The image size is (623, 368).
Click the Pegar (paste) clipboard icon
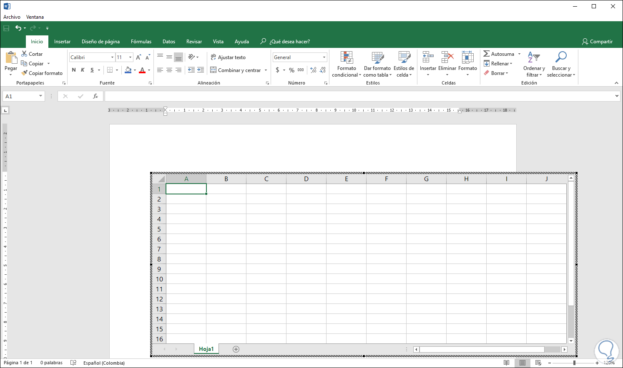[x=11, y=58]
